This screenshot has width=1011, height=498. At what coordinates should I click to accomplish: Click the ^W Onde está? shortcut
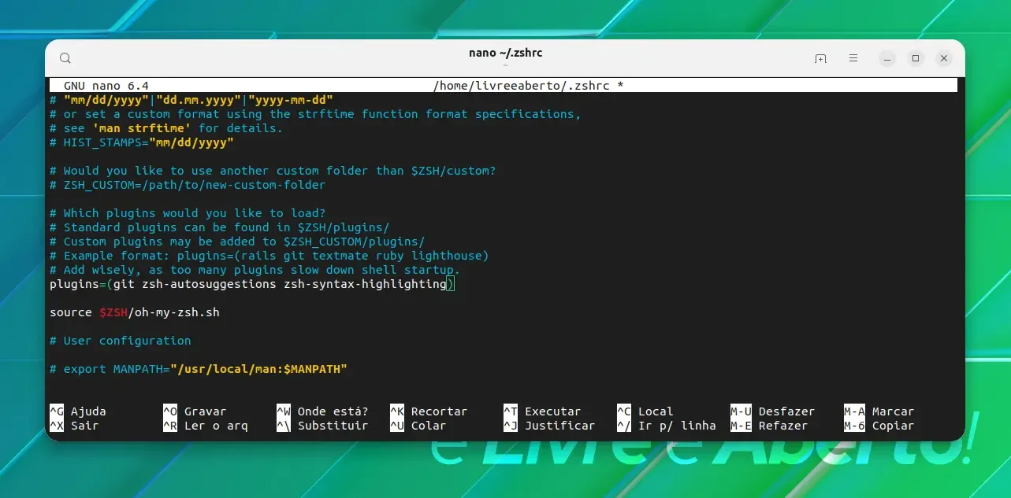point(322,411)
